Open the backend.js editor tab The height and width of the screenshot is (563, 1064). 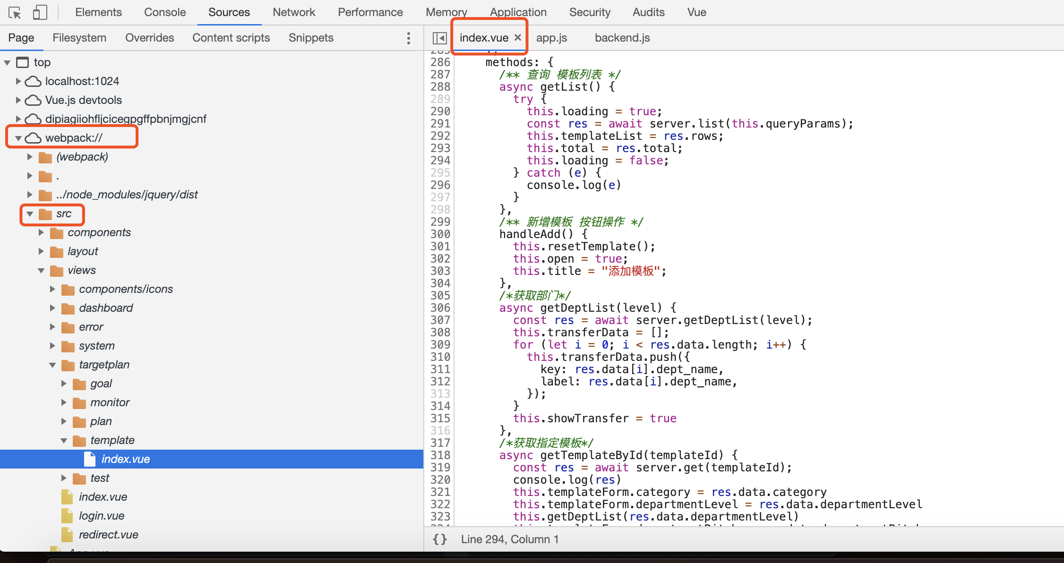[622, 38]
